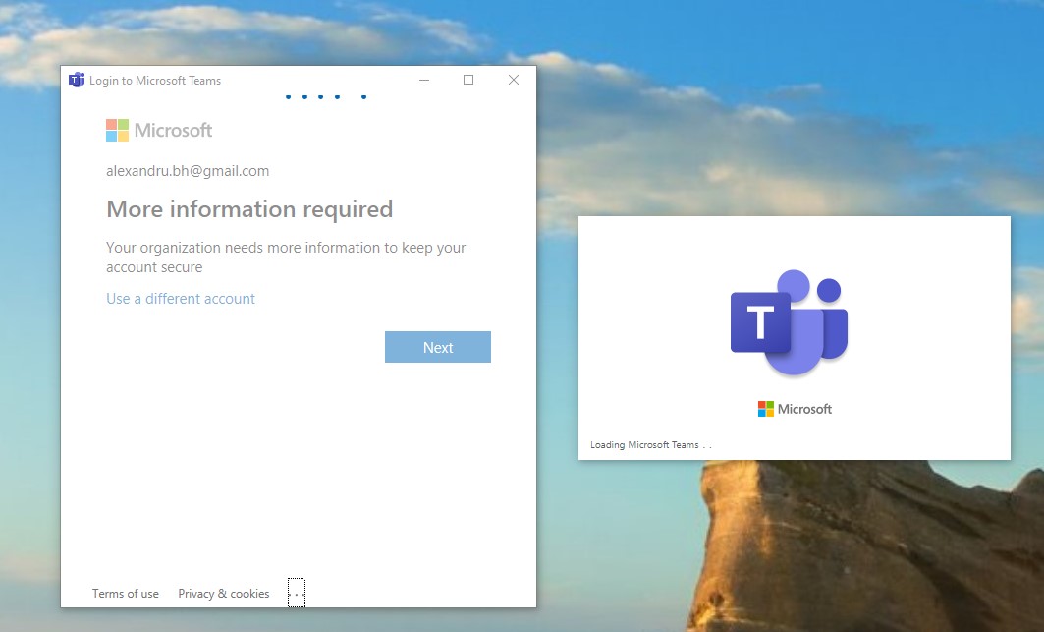1044x632 pixels.
Task: Click the Next button in login dialog
Action: (437, 347)
